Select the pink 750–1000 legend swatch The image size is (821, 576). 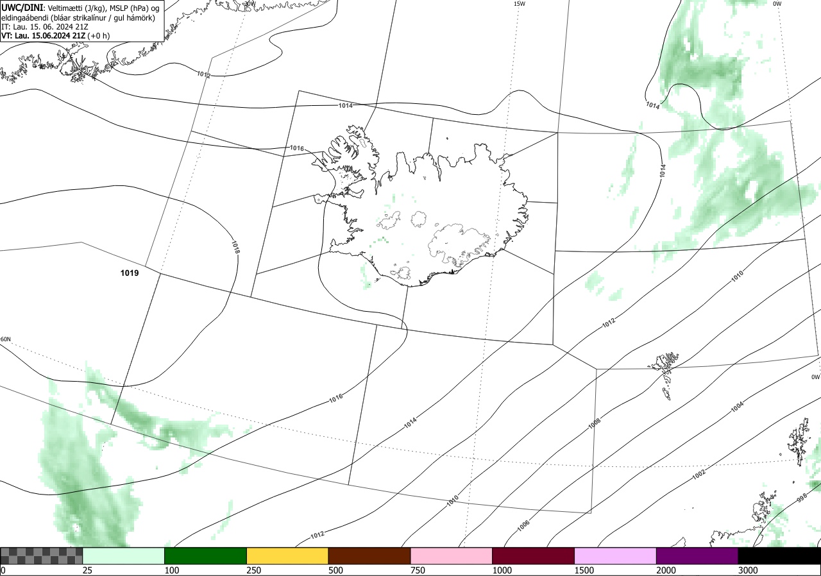tap(452, 555)
